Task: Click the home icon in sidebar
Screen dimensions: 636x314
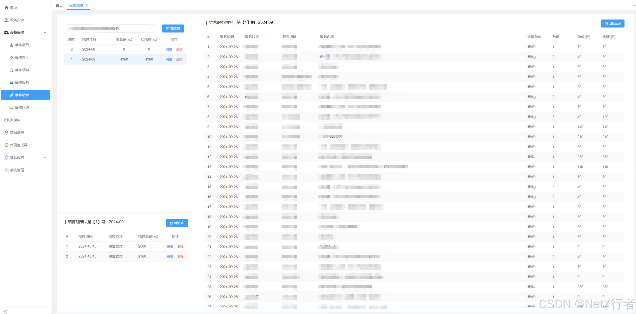Action: pos(7,7)
